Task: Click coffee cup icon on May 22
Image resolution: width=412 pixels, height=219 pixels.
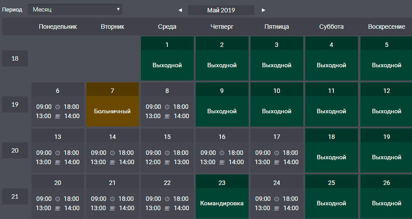Action: point(167,208)
